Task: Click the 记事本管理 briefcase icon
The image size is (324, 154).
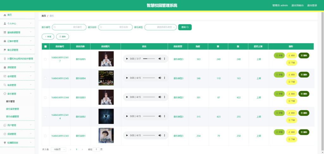Action: (5, 41)
